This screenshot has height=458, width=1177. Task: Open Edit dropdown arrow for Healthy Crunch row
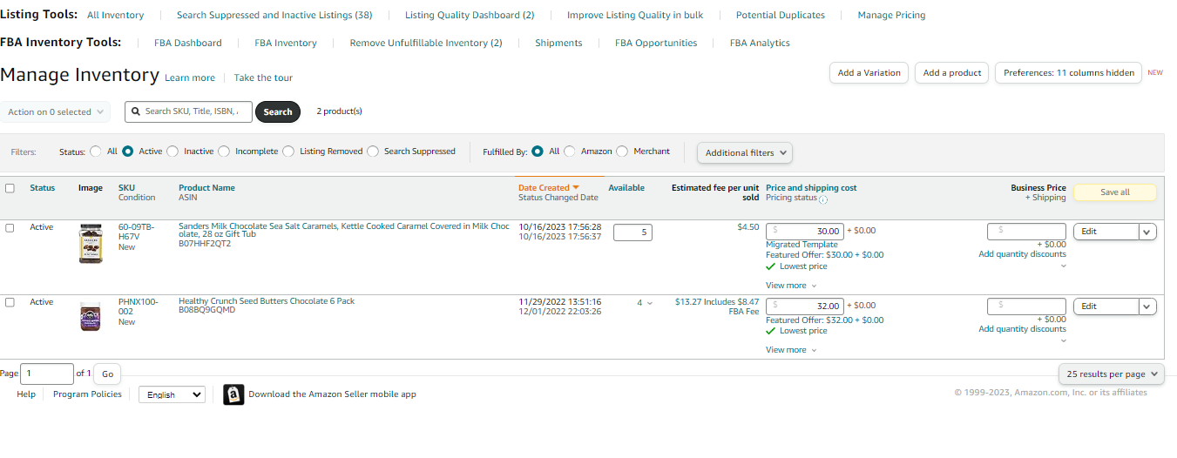(1147, 306)
